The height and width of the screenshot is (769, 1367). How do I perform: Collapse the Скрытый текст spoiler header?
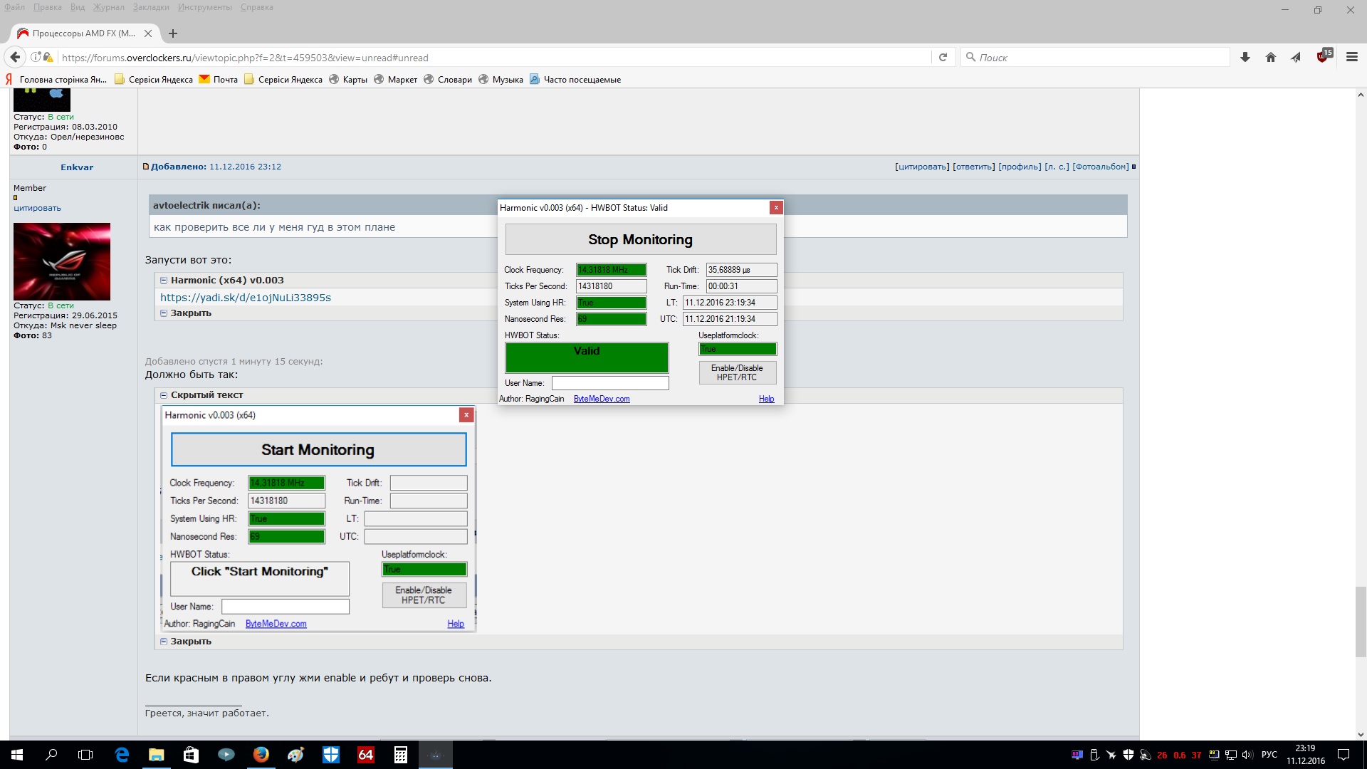tap(206, 394)
